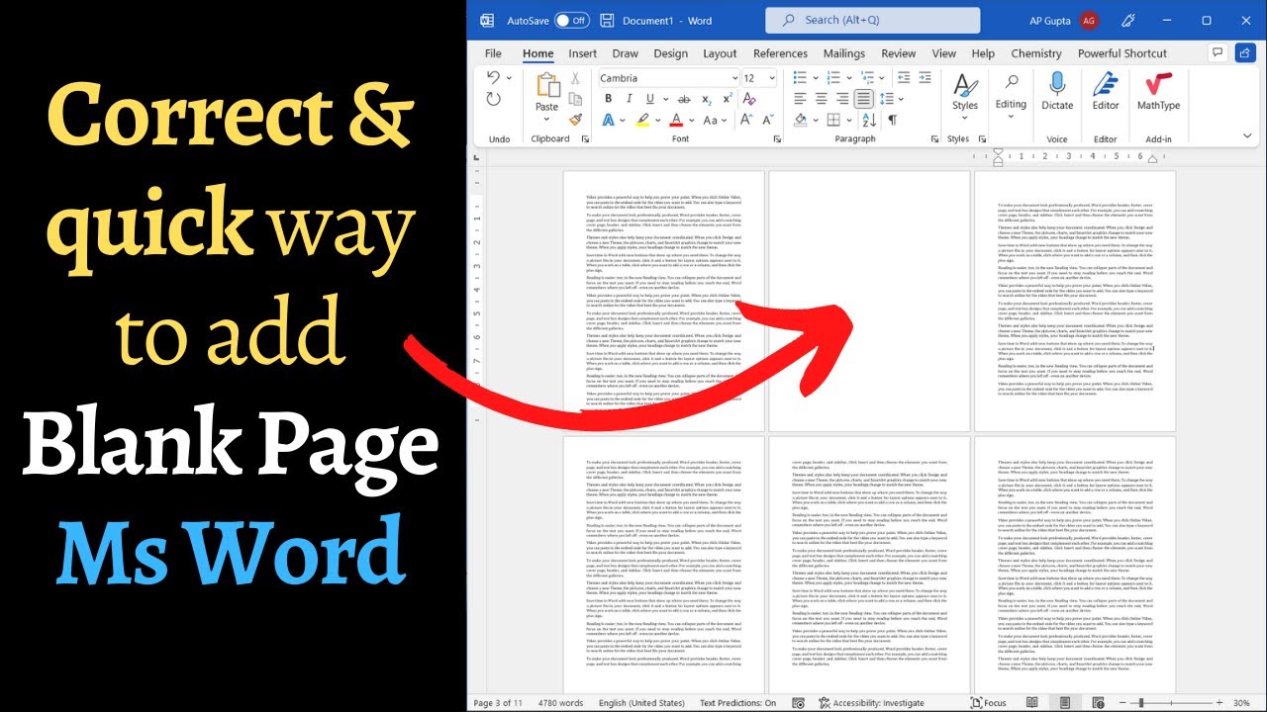Open the Bullets list dropdown arrow
The image size is (1267, 712).
coord(816,78)
